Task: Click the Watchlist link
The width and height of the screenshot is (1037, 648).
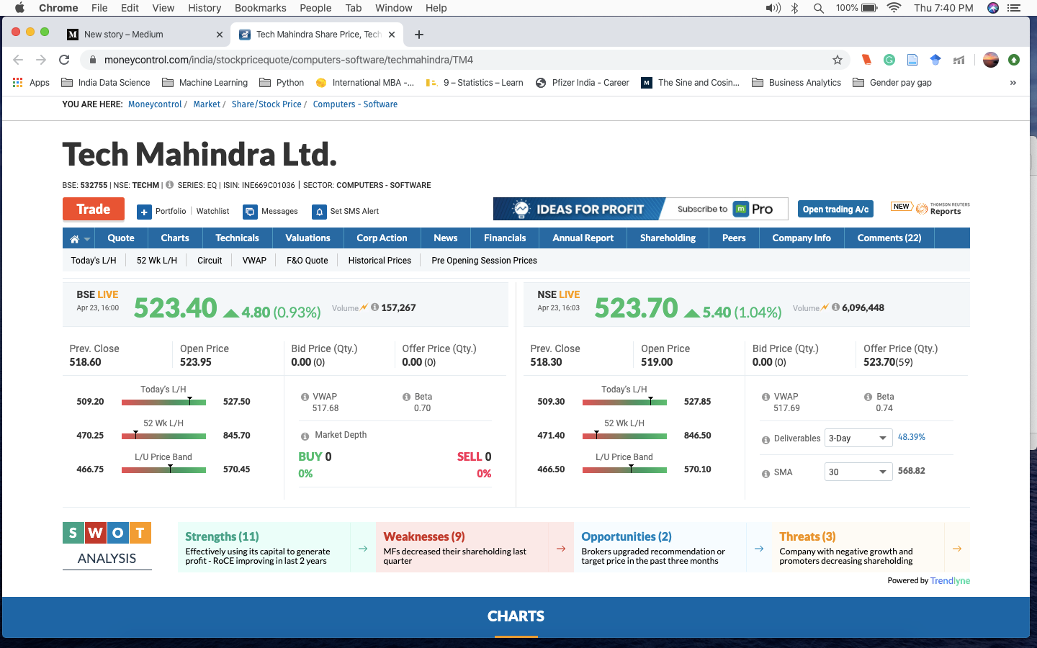Action: (212, 212)
